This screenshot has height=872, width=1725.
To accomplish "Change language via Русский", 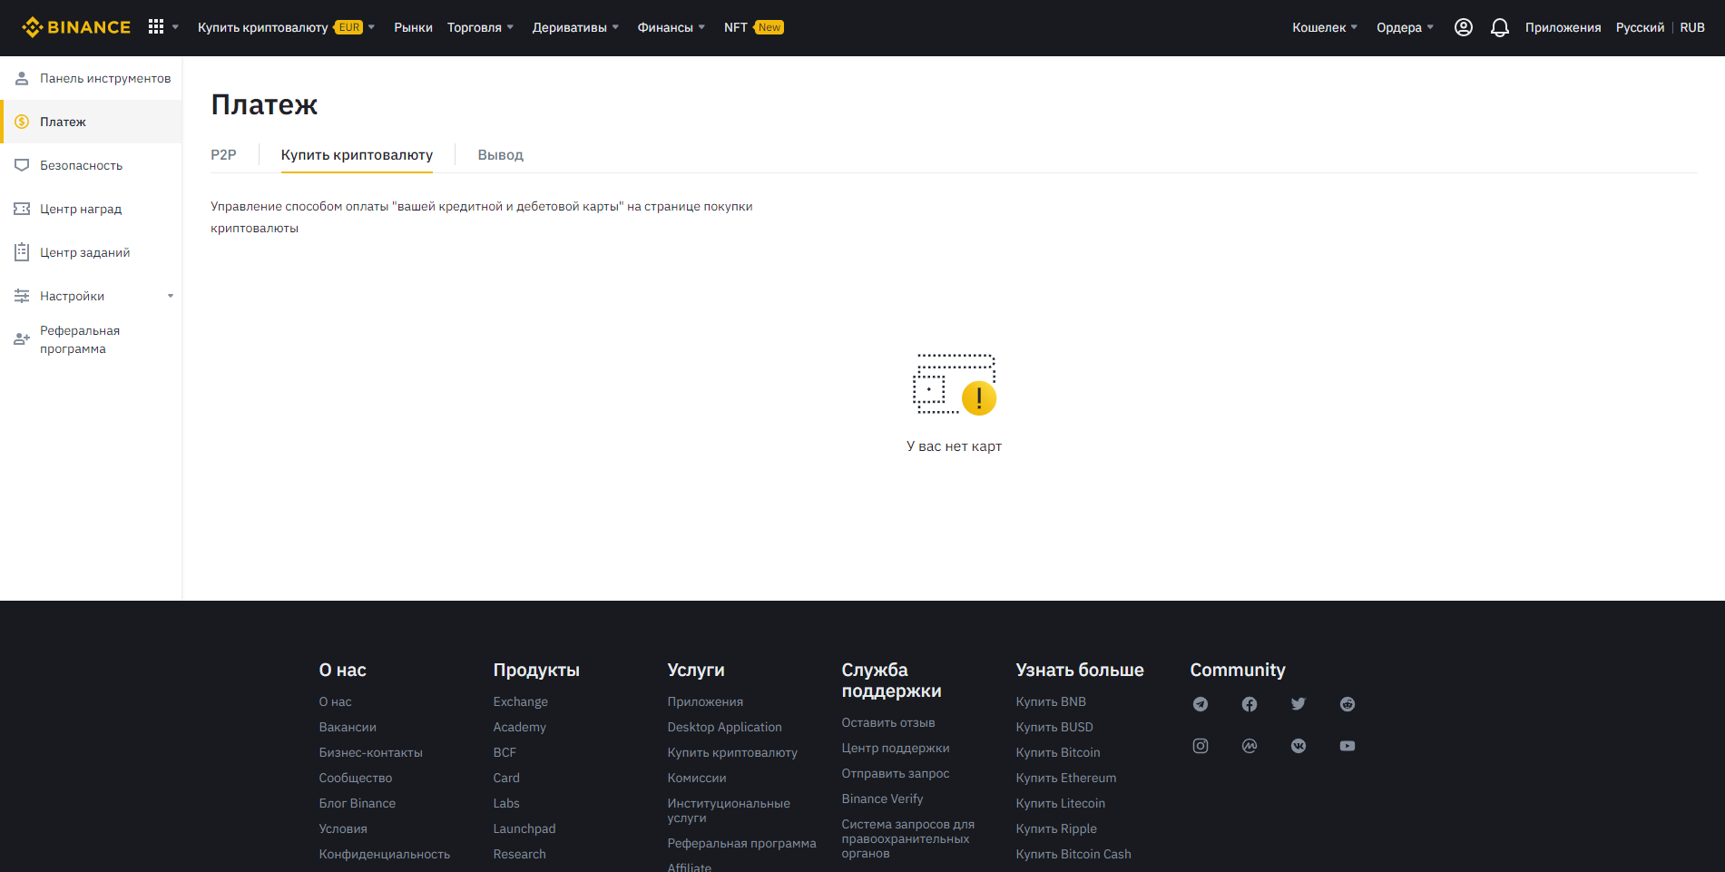I will click(1640, 27).
